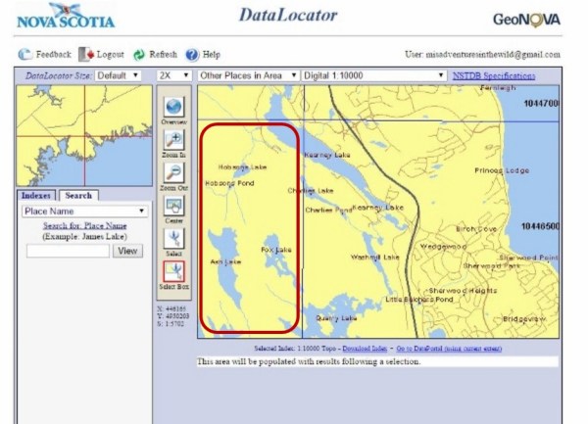
Task: Open the NSTDB Specifications link
Action: [494, 75]
